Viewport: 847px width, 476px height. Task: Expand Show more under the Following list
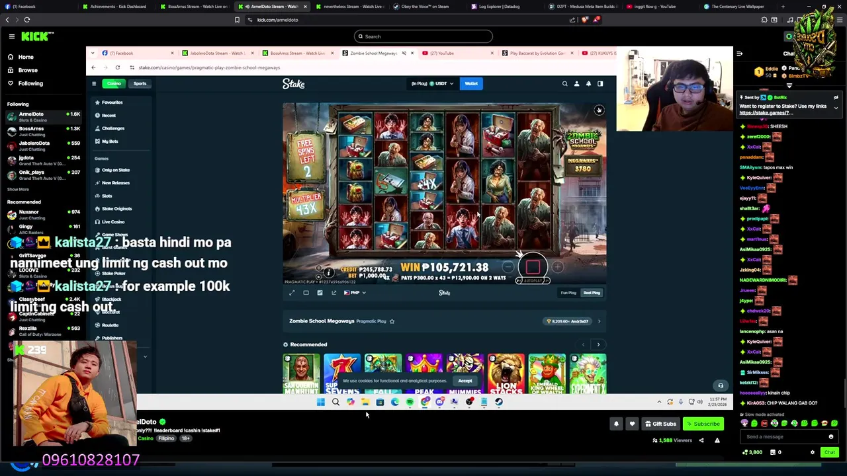click(18, 189)
